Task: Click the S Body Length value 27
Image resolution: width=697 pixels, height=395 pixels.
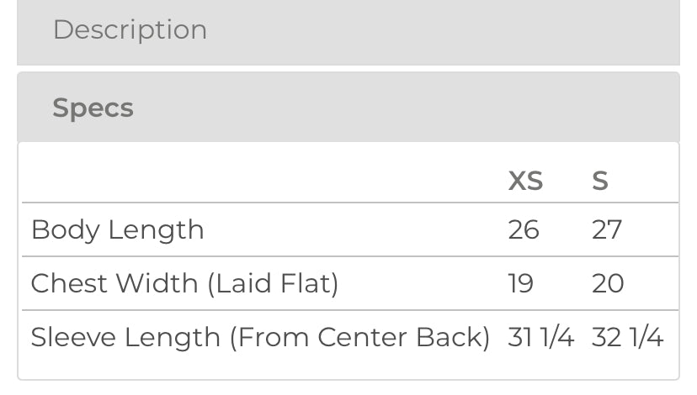Action: click(606, 229)
